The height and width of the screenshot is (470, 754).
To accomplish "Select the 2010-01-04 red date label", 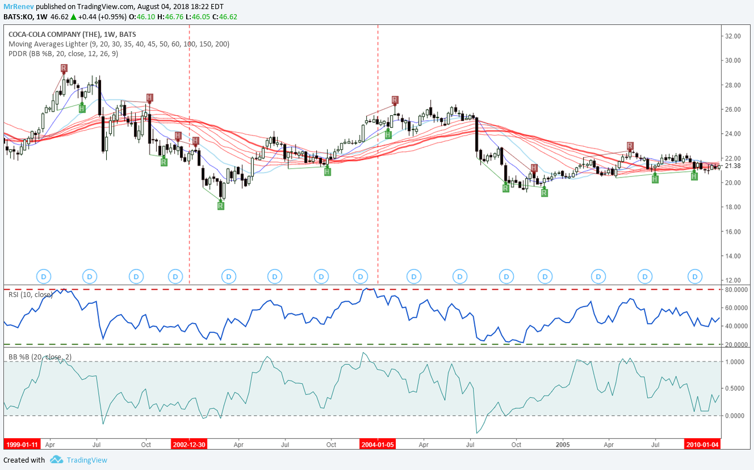I will 702,444.
